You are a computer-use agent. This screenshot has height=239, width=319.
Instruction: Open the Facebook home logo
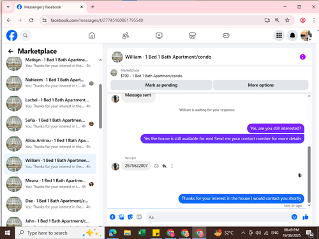(11, 36)
